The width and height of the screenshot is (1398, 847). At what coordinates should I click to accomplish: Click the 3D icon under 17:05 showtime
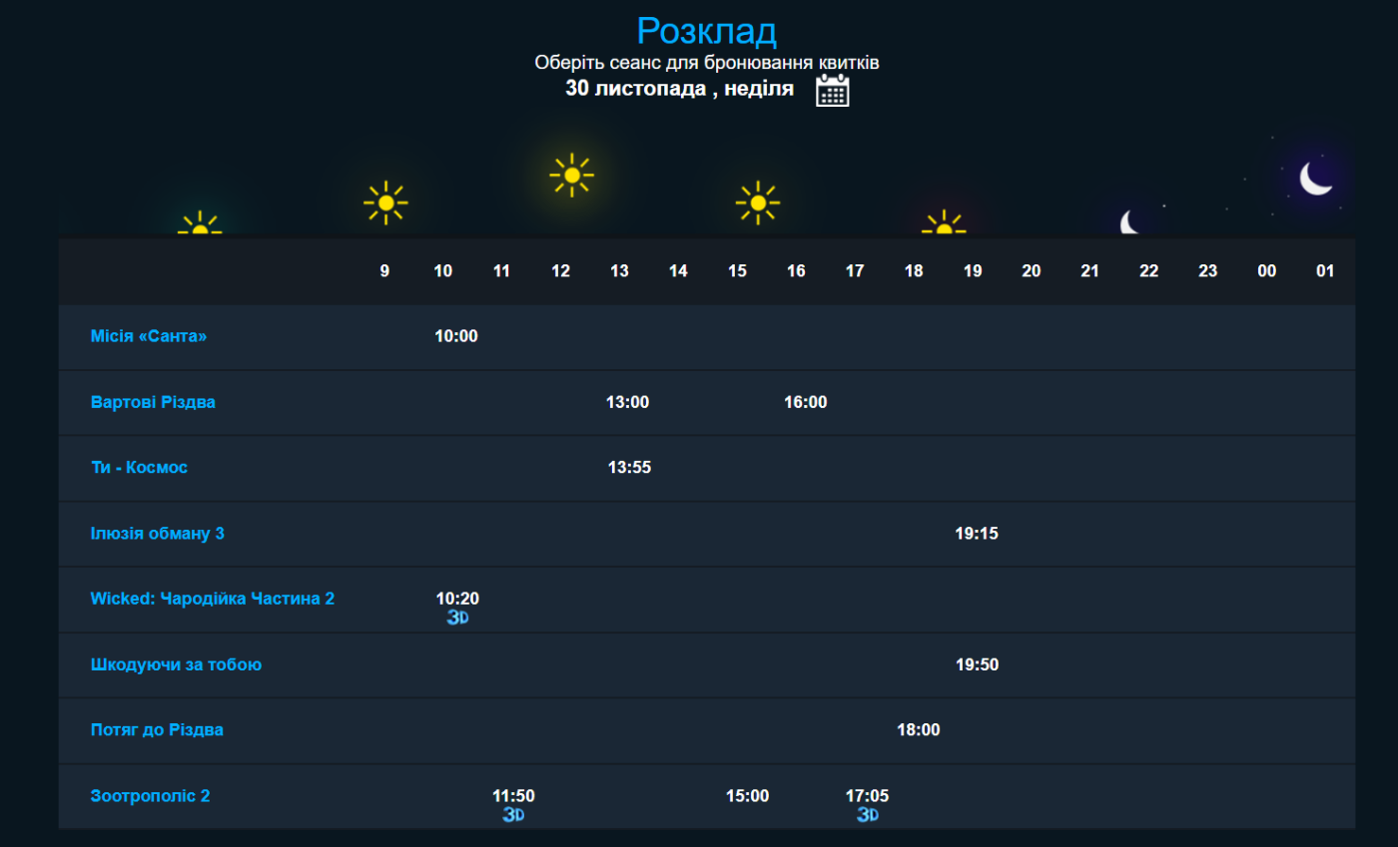point(867,815)
